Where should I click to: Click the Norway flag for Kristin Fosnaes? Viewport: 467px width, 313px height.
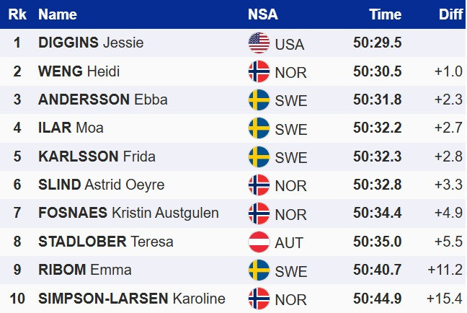point(259,213)
